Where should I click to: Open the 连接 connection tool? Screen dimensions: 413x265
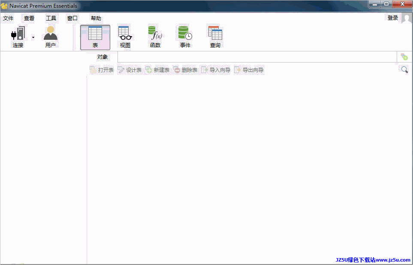click(x=18, y=37)
